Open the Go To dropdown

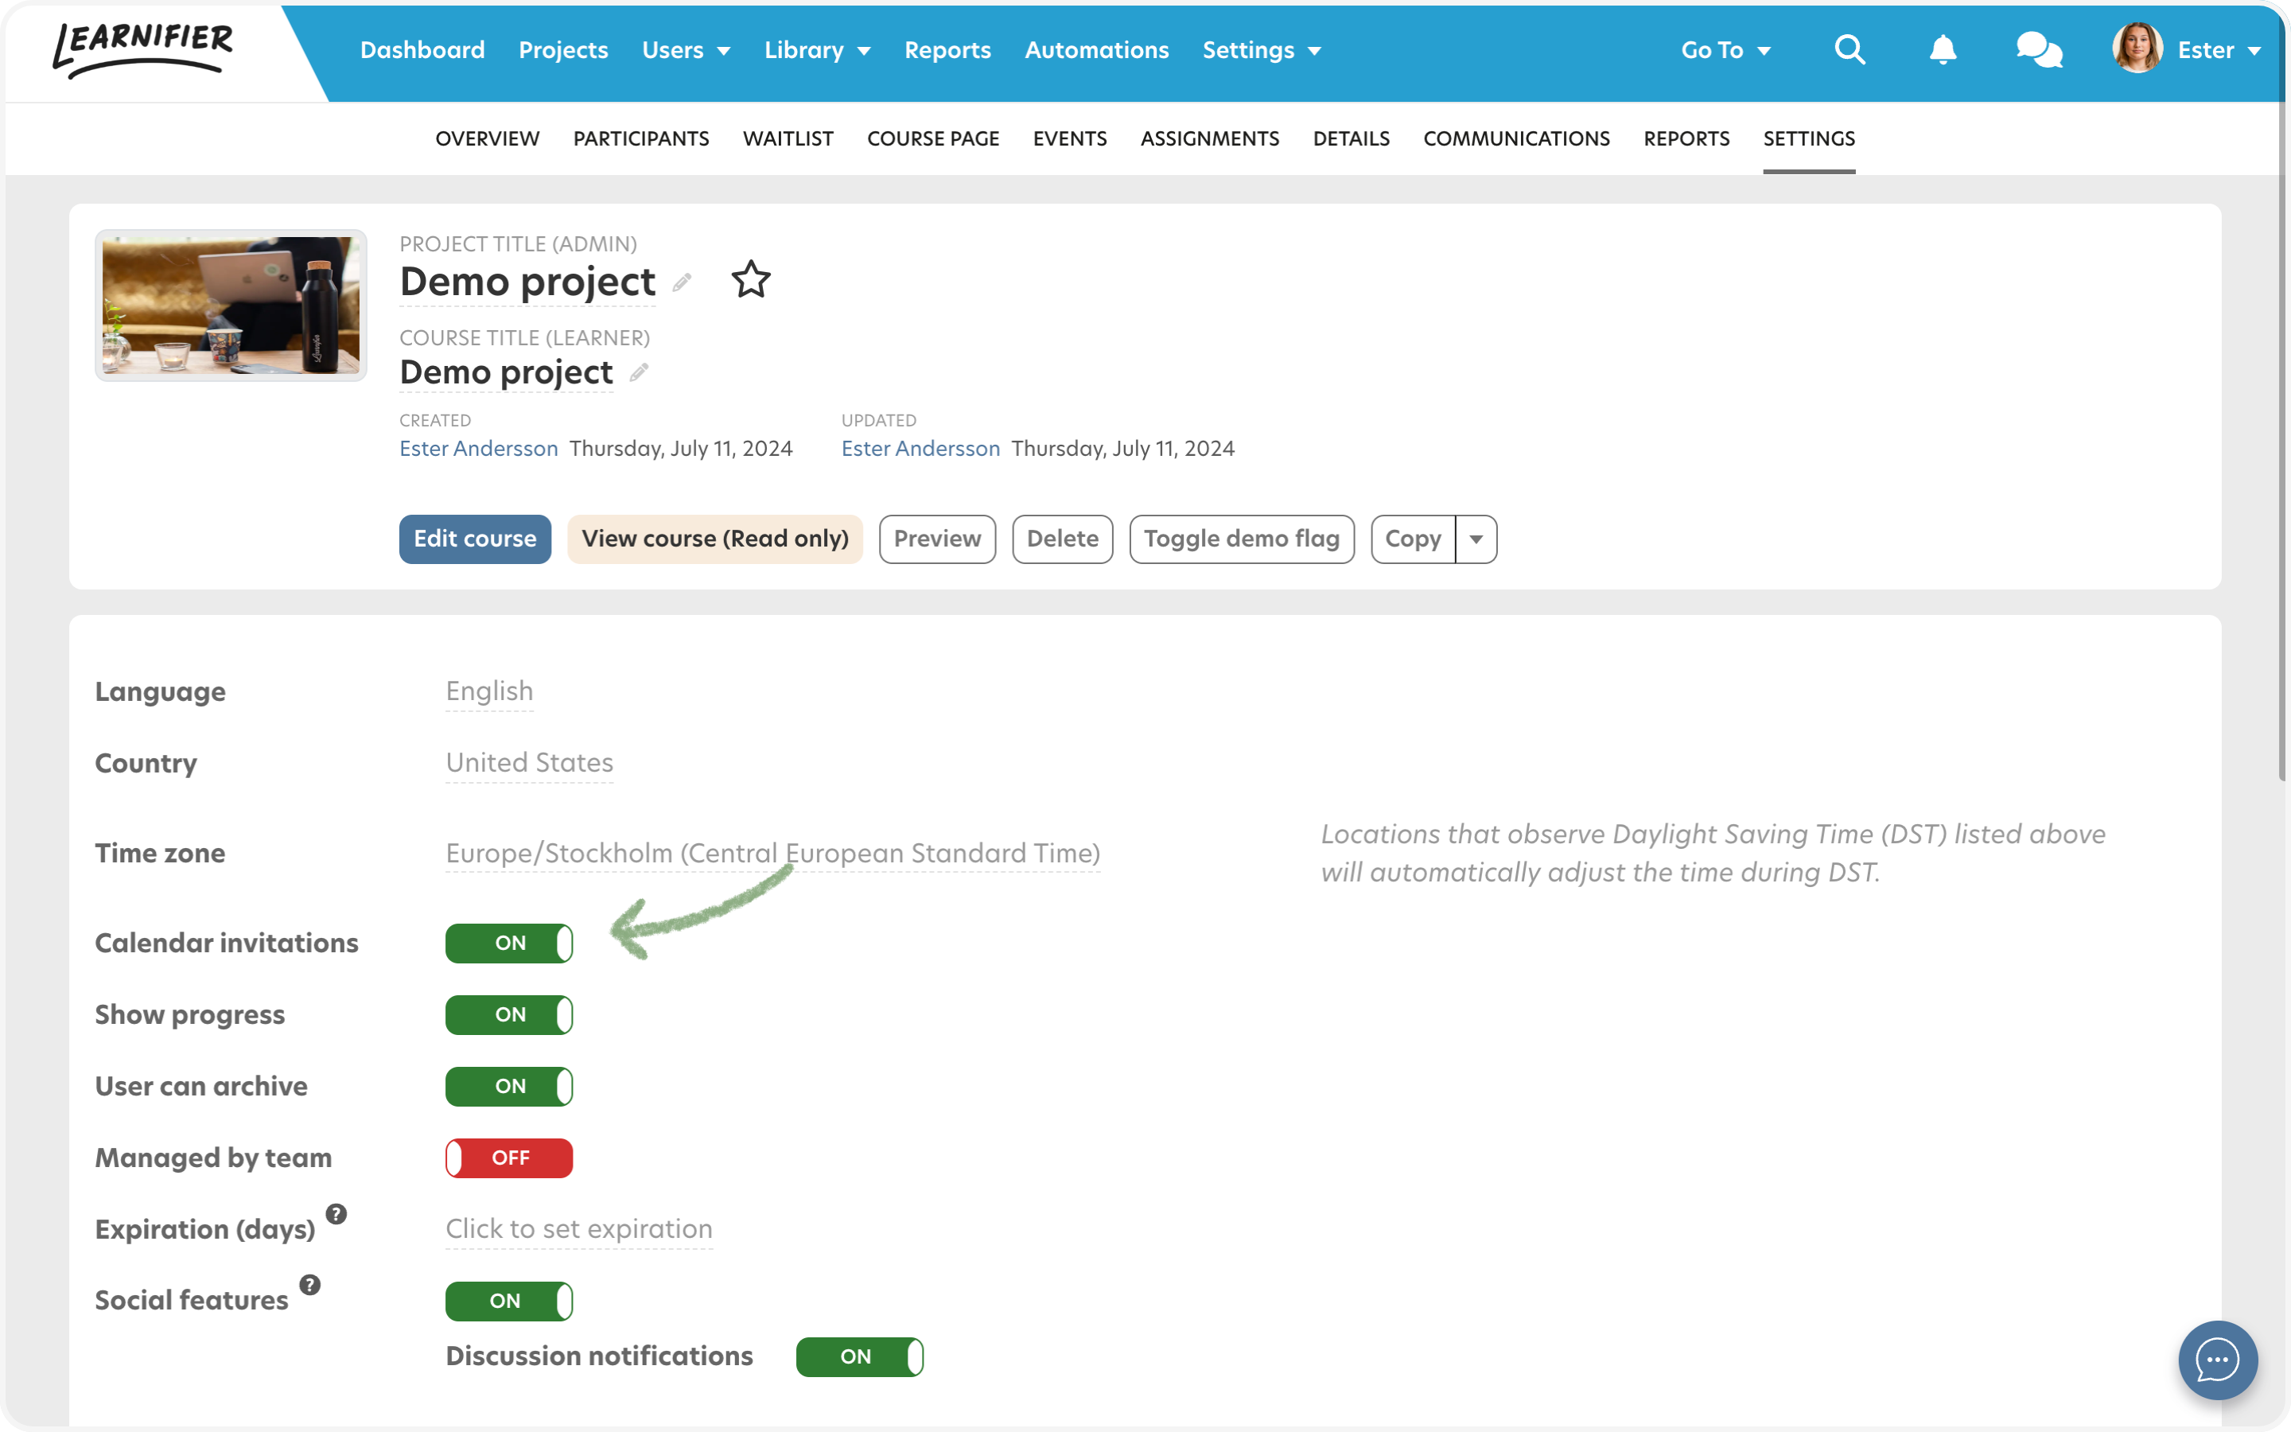[1725, 50]
